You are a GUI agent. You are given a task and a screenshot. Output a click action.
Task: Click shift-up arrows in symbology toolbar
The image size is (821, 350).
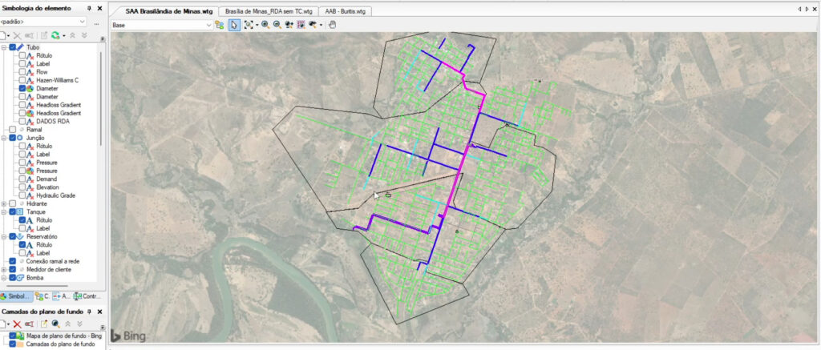point(72,35)
